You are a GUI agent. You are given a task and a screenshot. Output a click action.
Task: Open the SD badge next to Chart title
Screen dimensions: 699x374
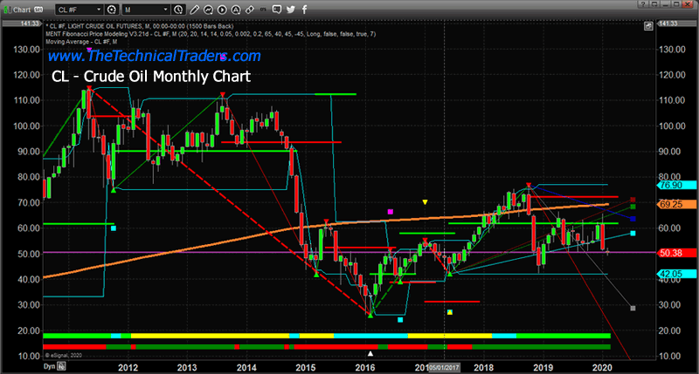click(x=38, y=10)
